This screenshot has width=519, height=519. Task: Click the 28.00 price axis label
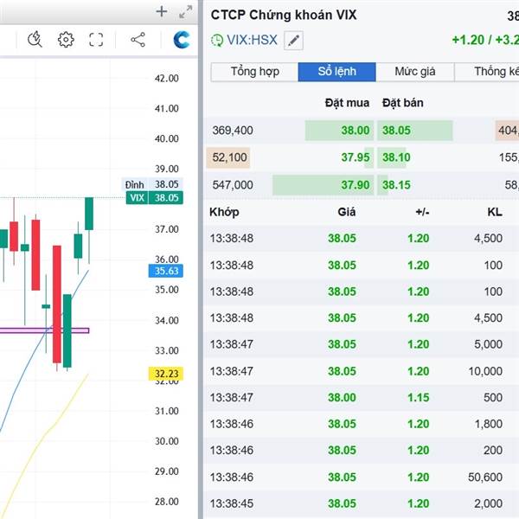pyautogui.click(x=166, y=502)
